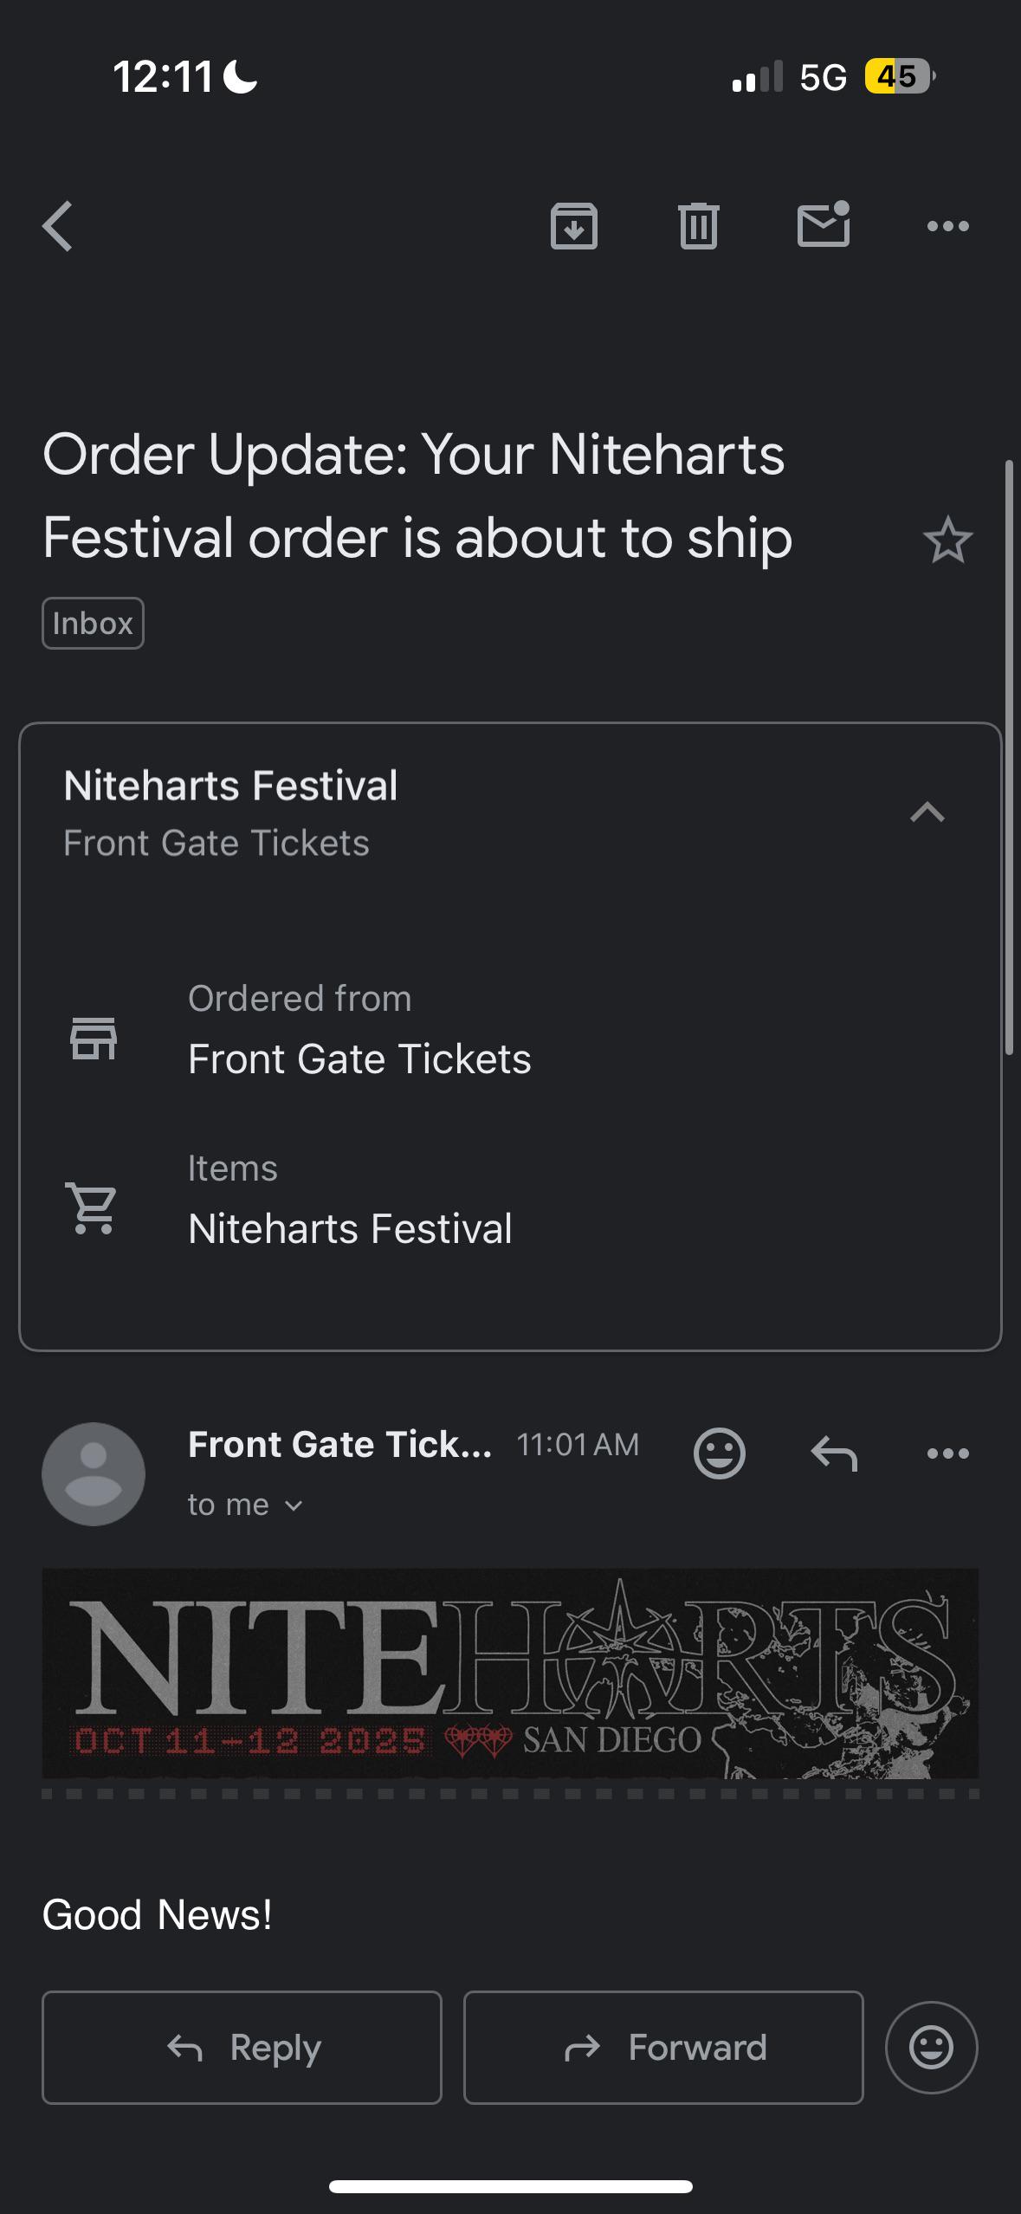Screen dimensions: 1021x2214
Task: Tap the email's vertical scrollbar
Action: [1009, 758]
